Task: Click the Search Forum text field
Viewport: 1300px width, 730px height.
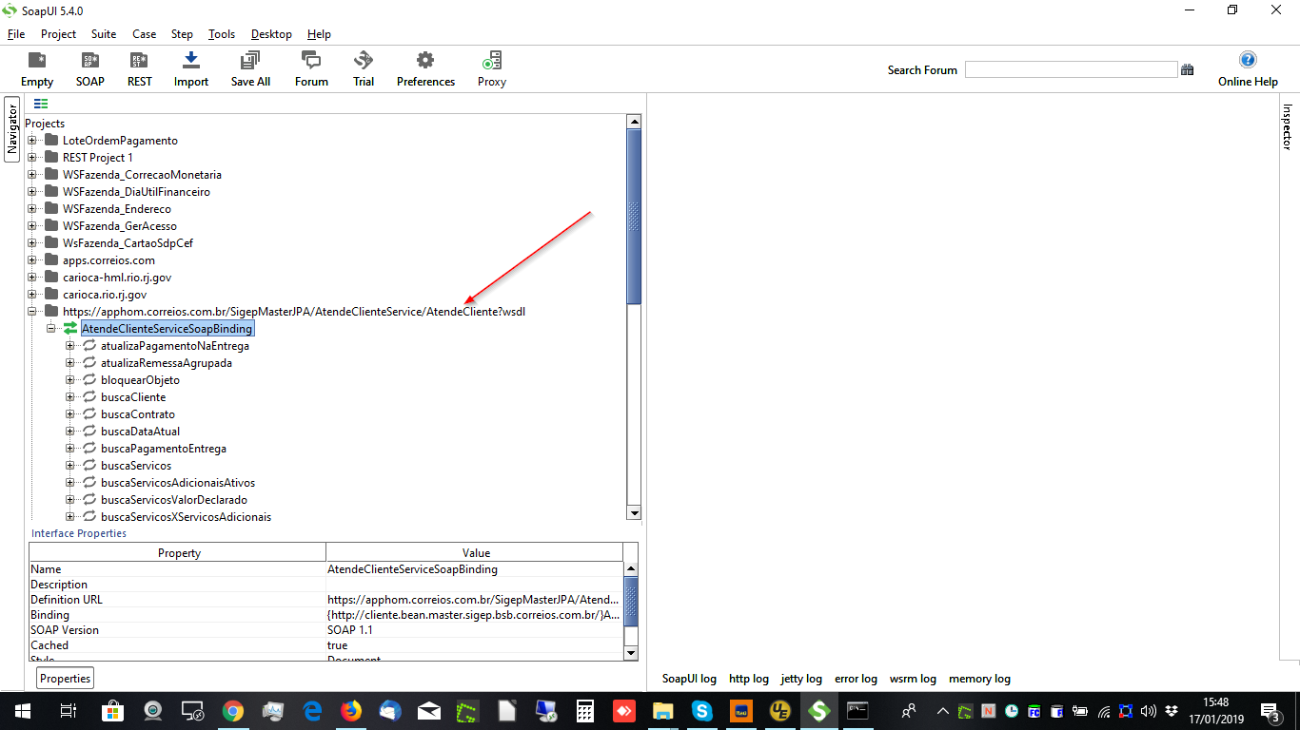Action: [x=1071, y=69]
